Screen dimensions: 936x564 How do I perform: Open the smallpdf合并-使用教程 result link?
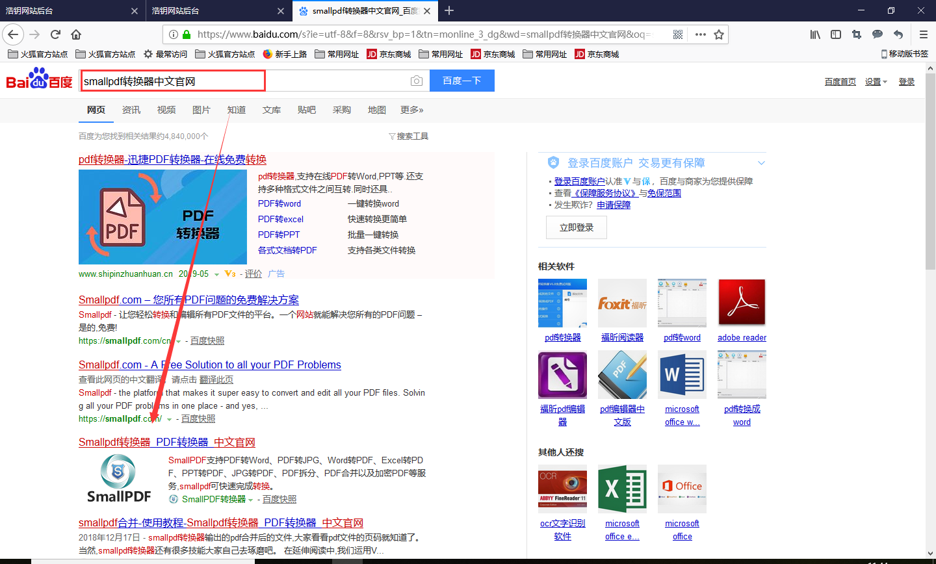tap(221, 522)
